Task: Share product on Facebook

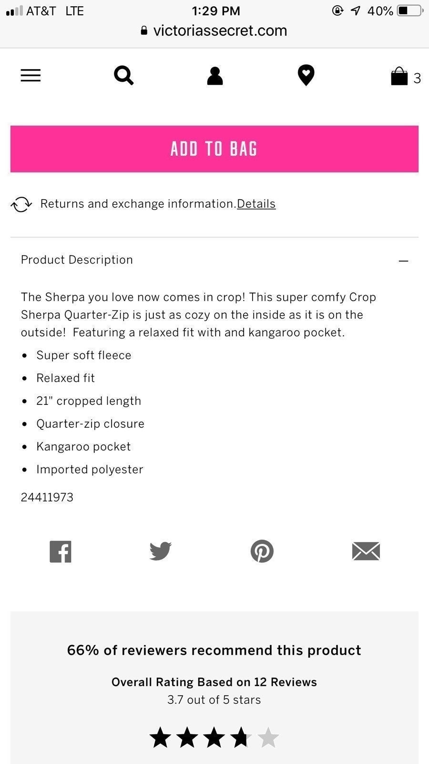Action: click(x=61, y=552)
